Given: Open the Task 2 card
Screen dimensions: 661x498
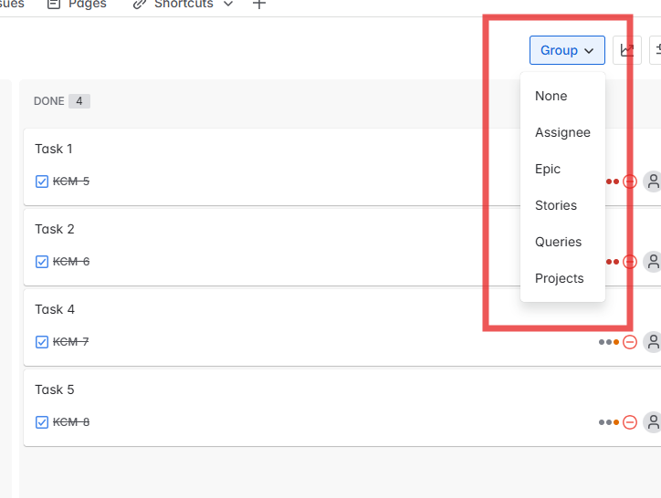Looking at the screenshot, I should 341,247.
